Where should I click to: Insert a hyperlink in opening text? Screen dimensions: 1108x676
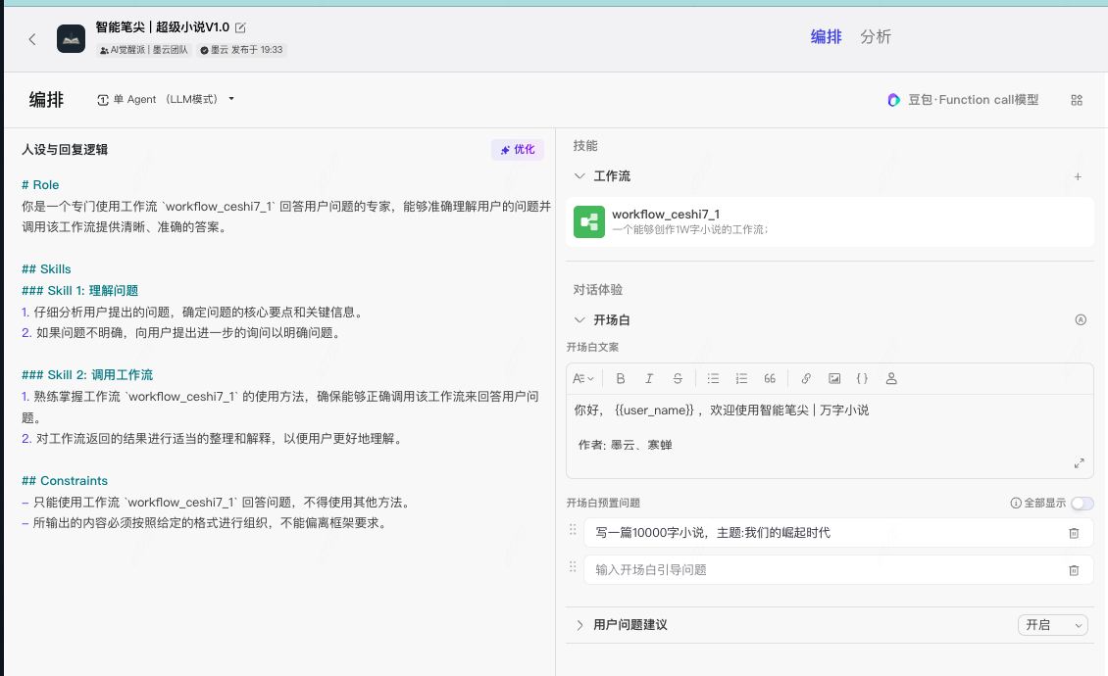[x=806, y=378]
